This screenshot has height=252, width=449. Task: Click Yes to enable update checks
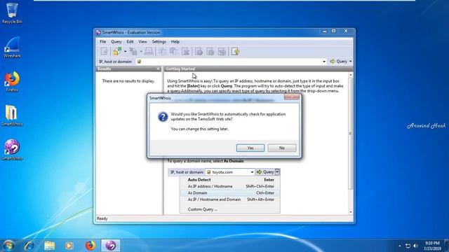(x=250, y=148)
